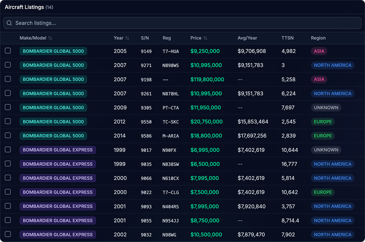The height and width of the screenshot is (242, 365).
Task: Click the Year column sort icon
Action: [127, 38]
